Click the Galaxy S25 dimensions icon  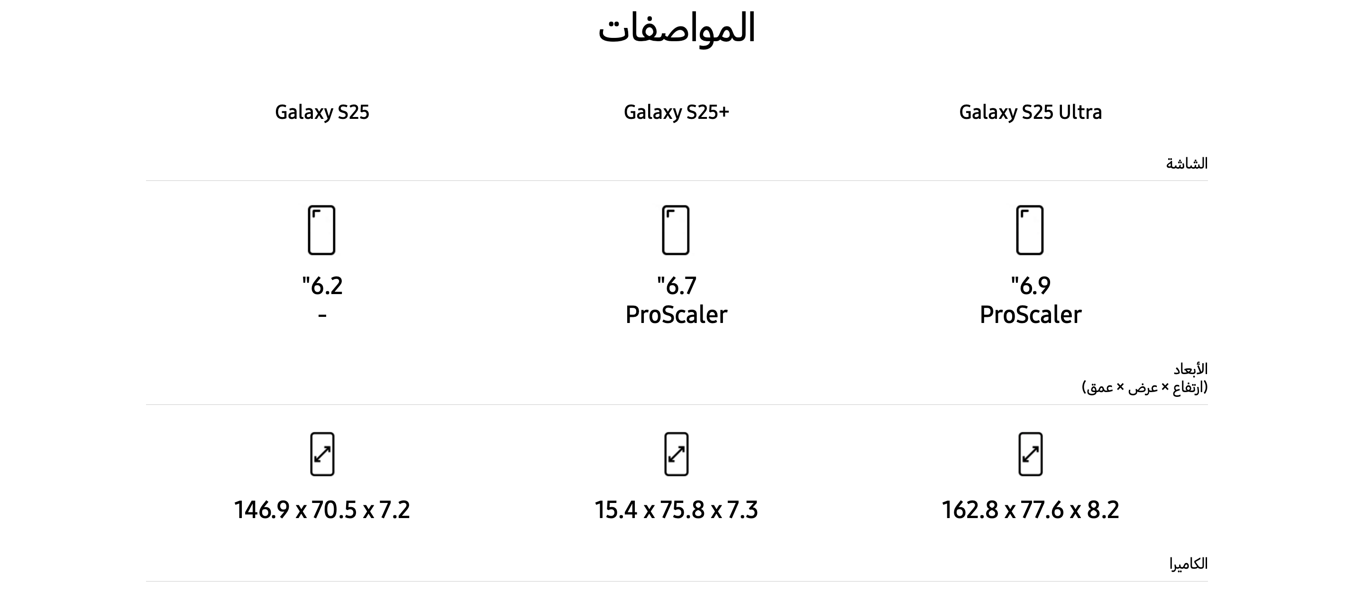322,454
